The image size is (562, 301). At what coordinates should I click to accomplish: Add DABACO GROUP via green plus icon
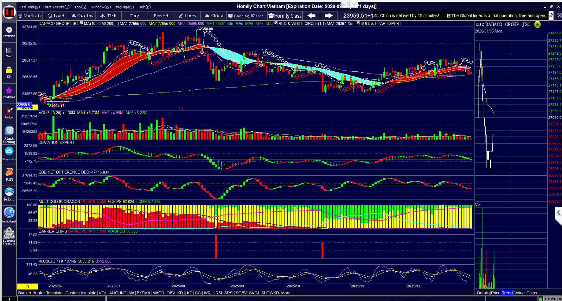click(537, 25)
